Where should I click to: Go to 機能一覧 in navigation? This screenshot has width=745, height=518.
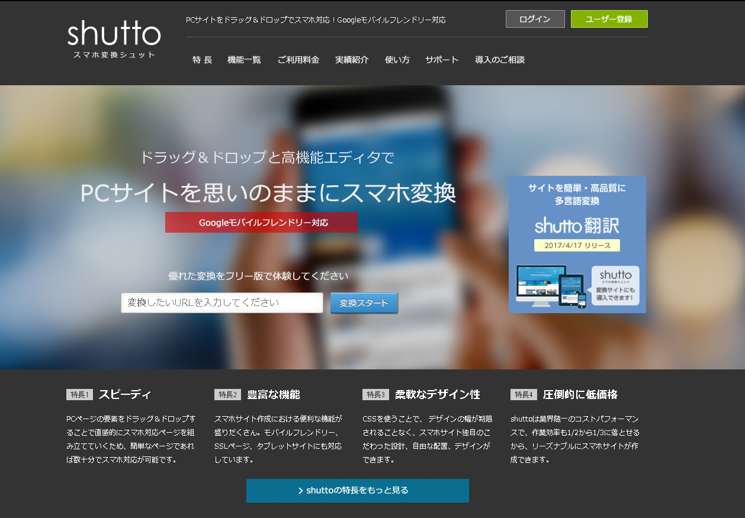point(244,60)
